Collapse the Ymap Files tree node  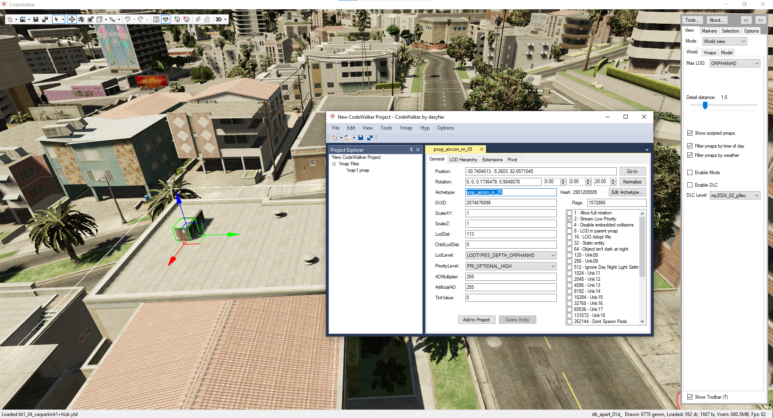334,164
